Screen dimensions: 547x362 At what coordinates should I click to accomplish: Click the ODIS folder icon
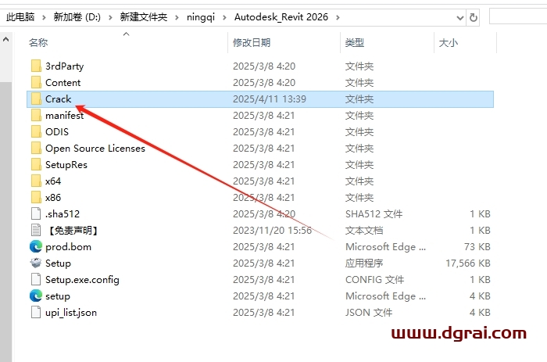pyautogui.click(x=36, y=131)
